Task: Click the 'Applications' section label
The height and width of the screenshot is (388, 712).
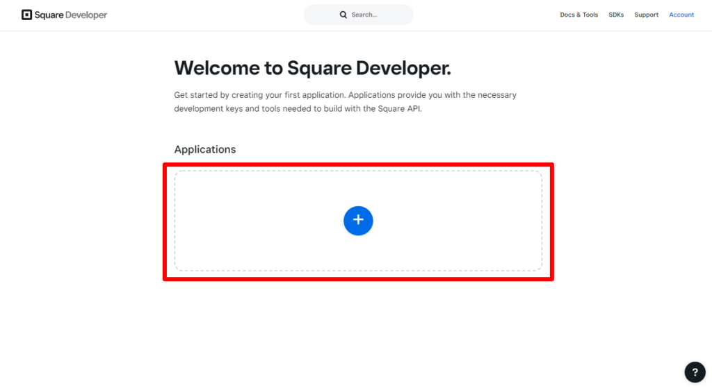Action: tap(205, 150)
